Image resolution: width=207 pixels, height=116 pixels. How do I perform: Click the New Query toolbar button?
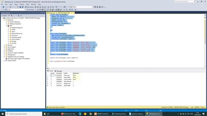click(29, 7)
